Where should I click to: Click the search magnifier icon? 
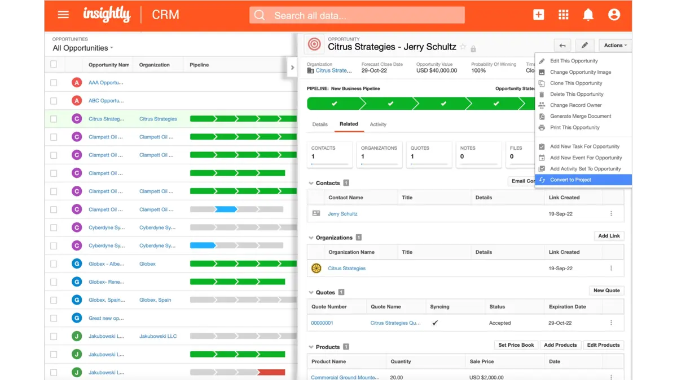pyautogui.click(x=260, y=15)
